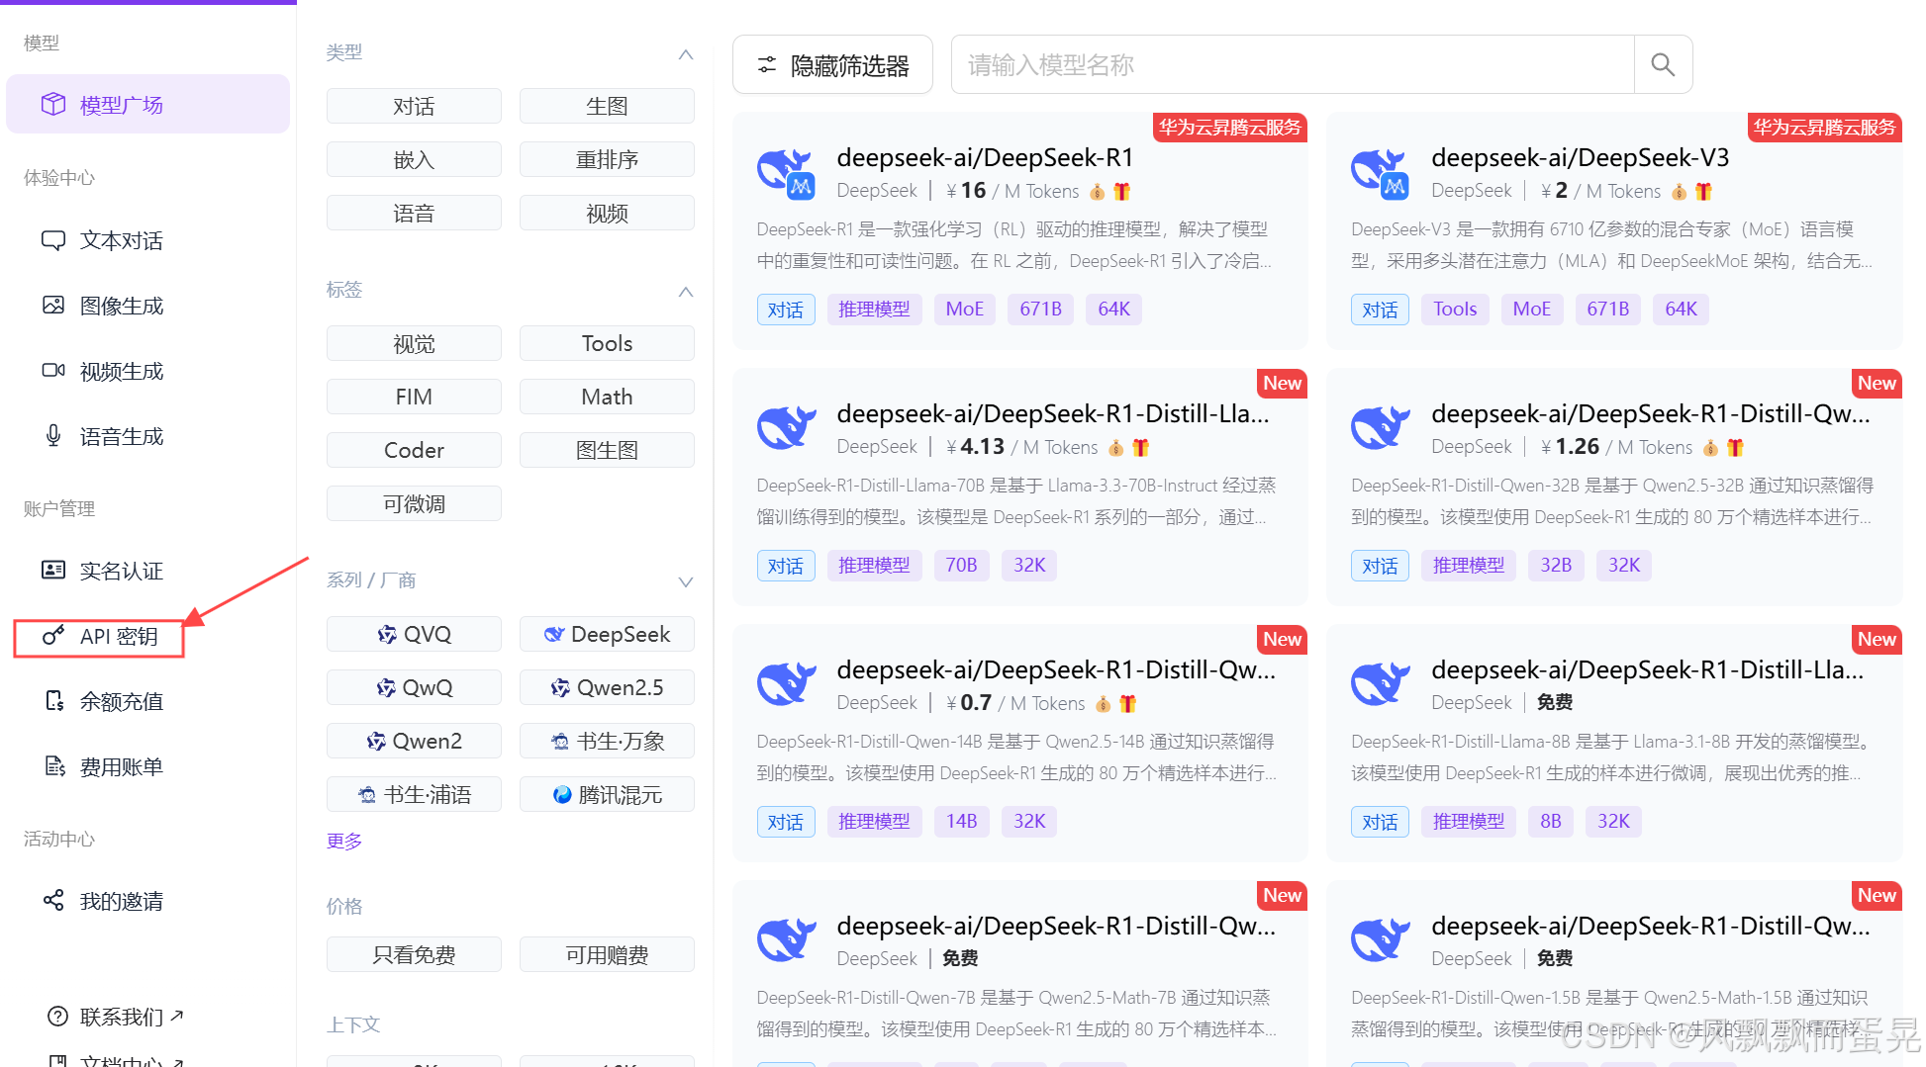Click the API 密钥 key icon
This screenshot has width=1926, height=1067.
53,636
